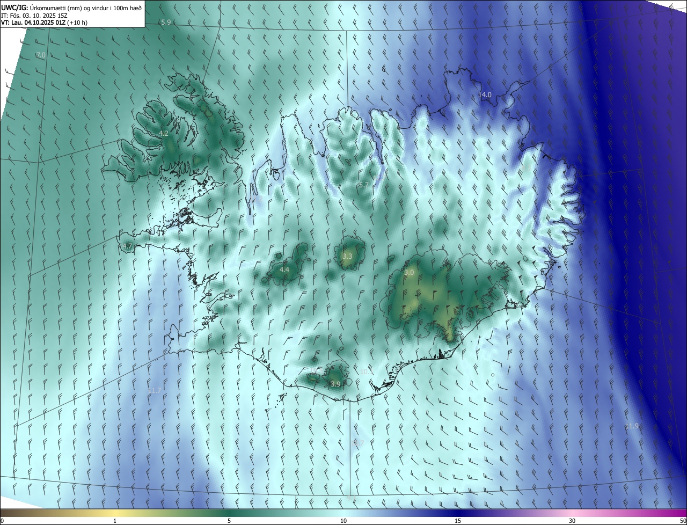Click the 11.9 value label
687x525 pixels.
(632, 426)
